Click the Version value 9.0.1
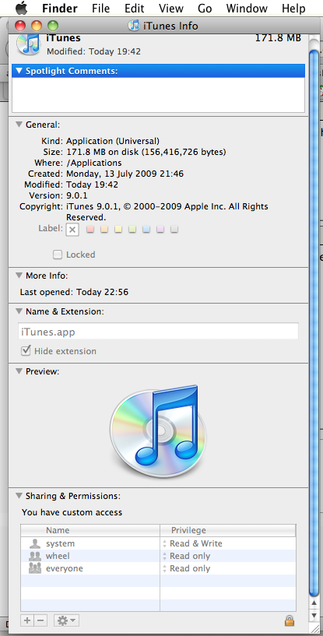 (x=77, y=195)
